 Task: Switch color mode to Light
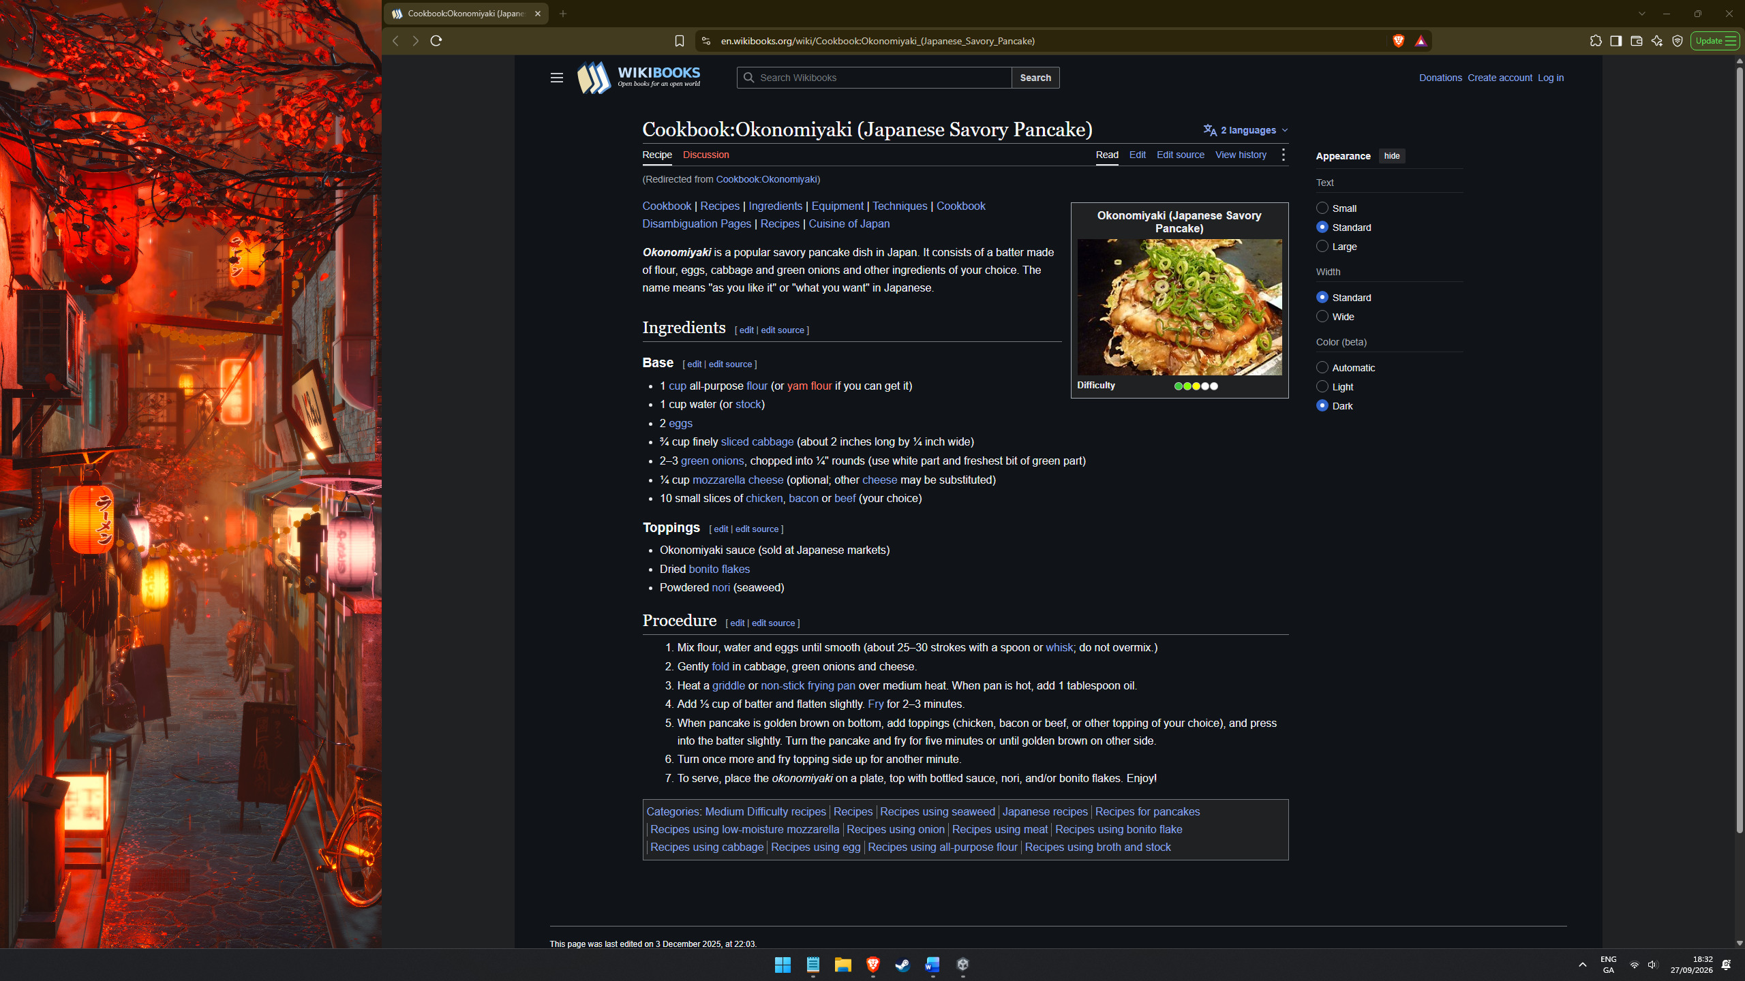click(x=1322, y=387)
